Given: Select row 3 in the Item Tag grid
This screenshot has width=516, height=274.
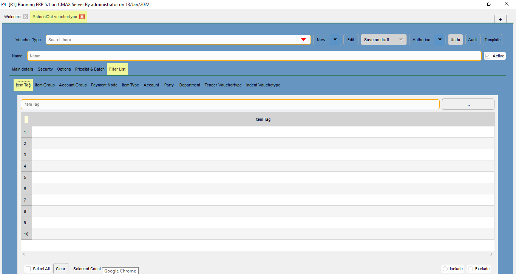Looking at the screenshot, I should coord(257,155).
